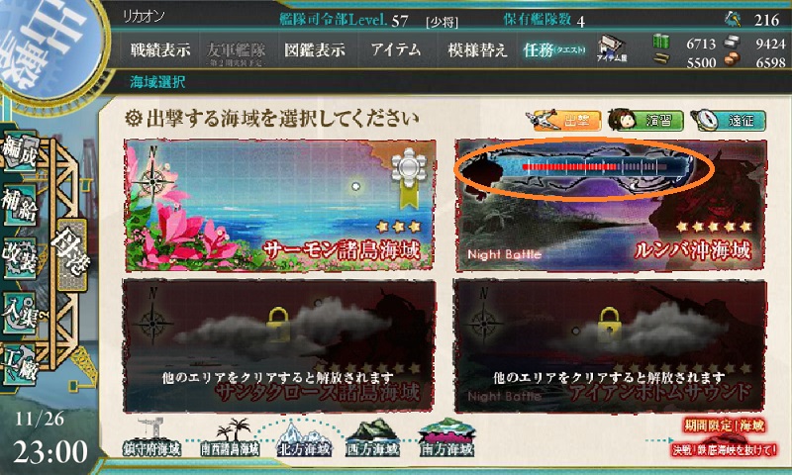Click the ルンバ沖海域 boss gauge bar
The image size is (792, 475).
595,166
